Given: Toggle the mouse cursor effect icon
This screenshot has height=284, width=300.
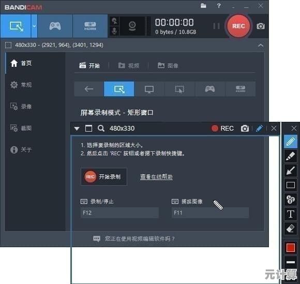Looking at the screenshot, I should pyautogui.click(x=115, y=21).
